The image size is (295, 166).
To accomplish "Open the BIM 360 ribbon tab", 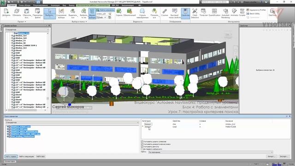I will coord(115,5).
